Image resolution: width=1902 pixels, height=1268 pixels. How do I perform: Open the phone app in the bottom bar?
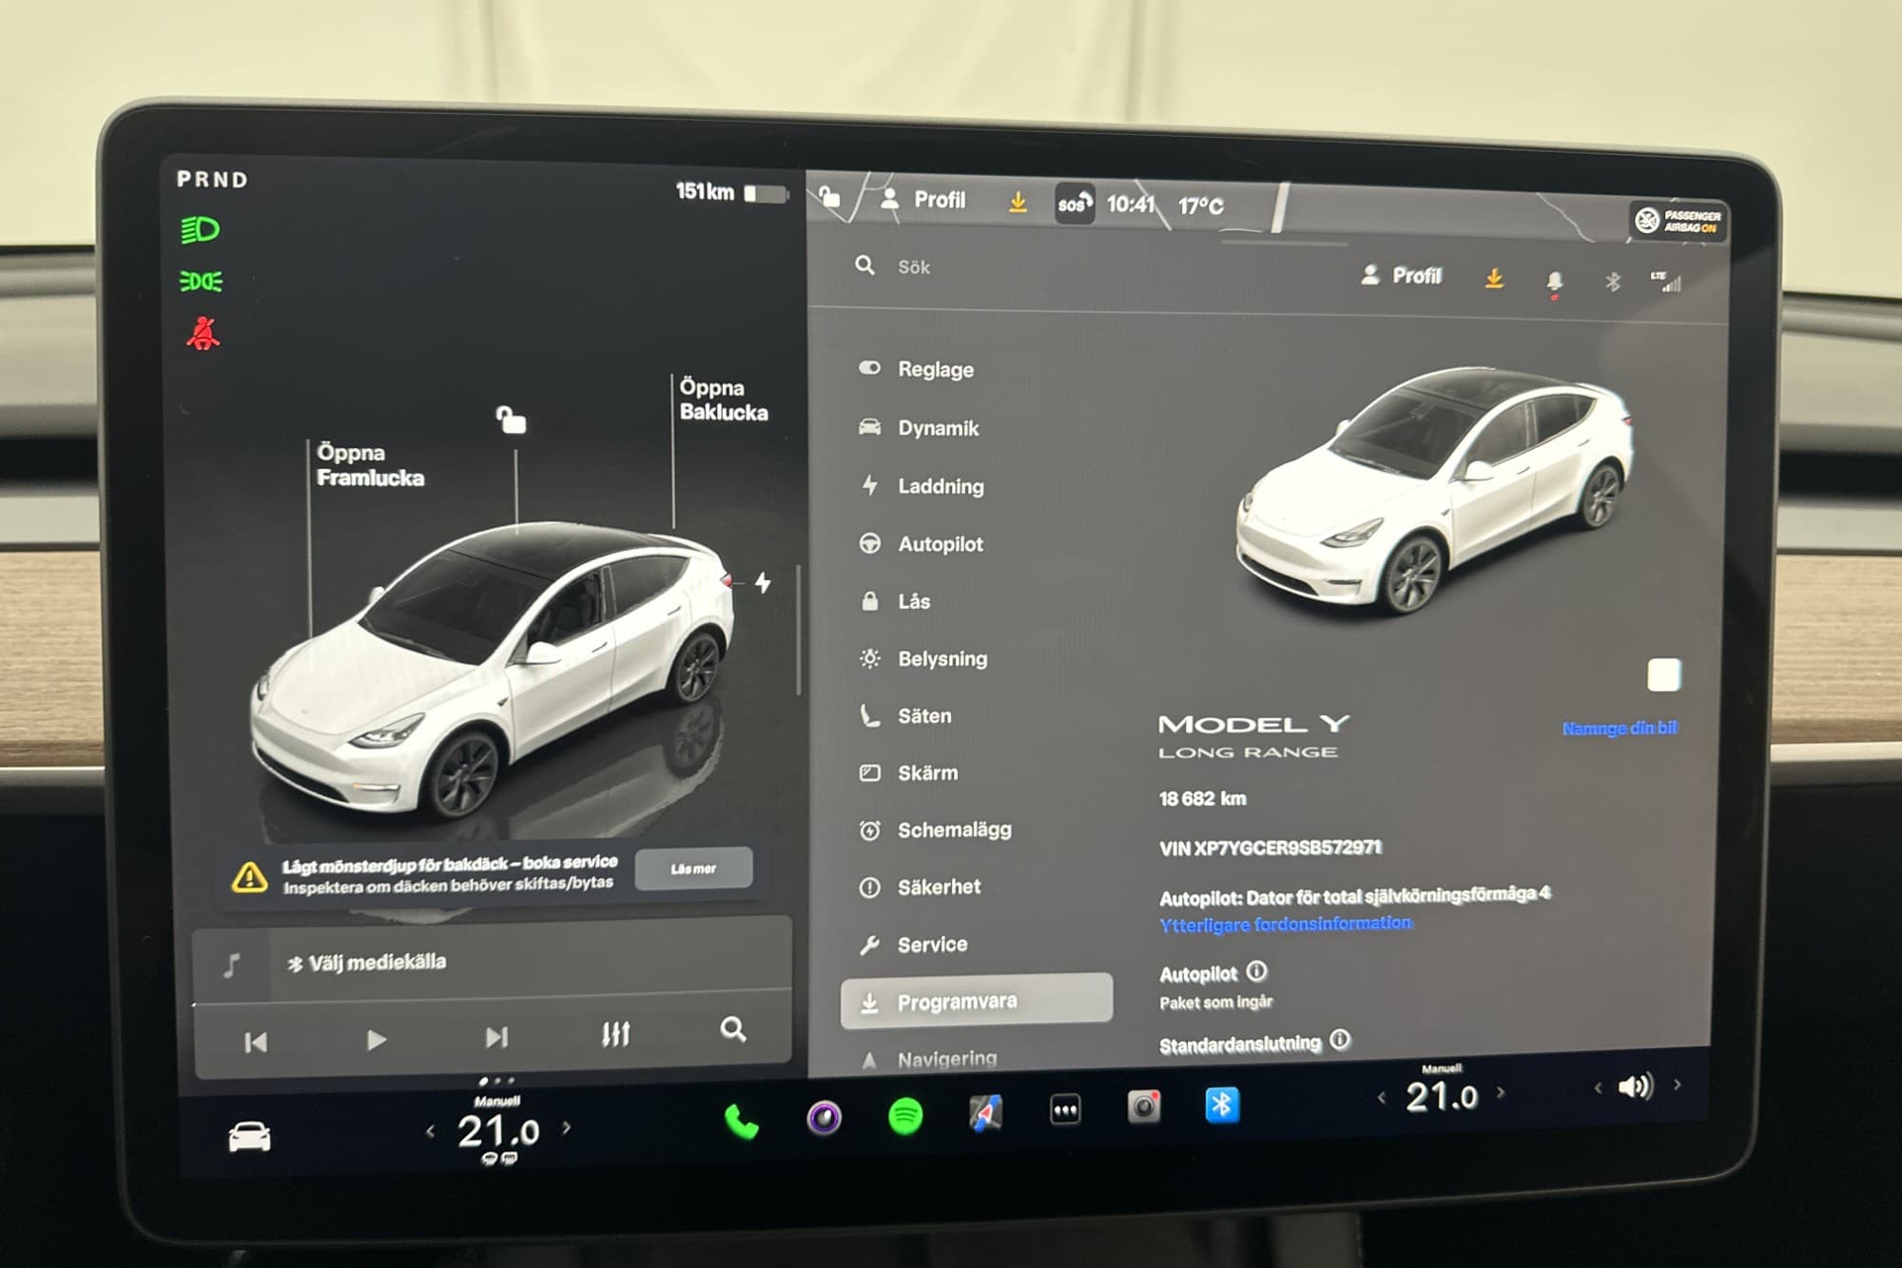(741, 1122)
